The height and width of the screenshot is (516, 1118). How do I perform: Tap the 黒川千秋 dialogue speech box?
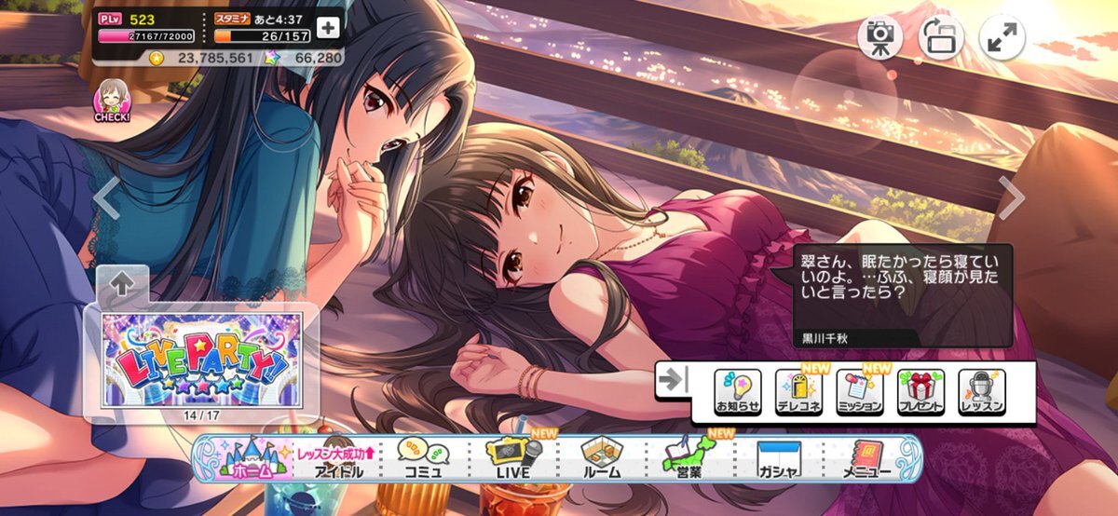pos(903,295)
